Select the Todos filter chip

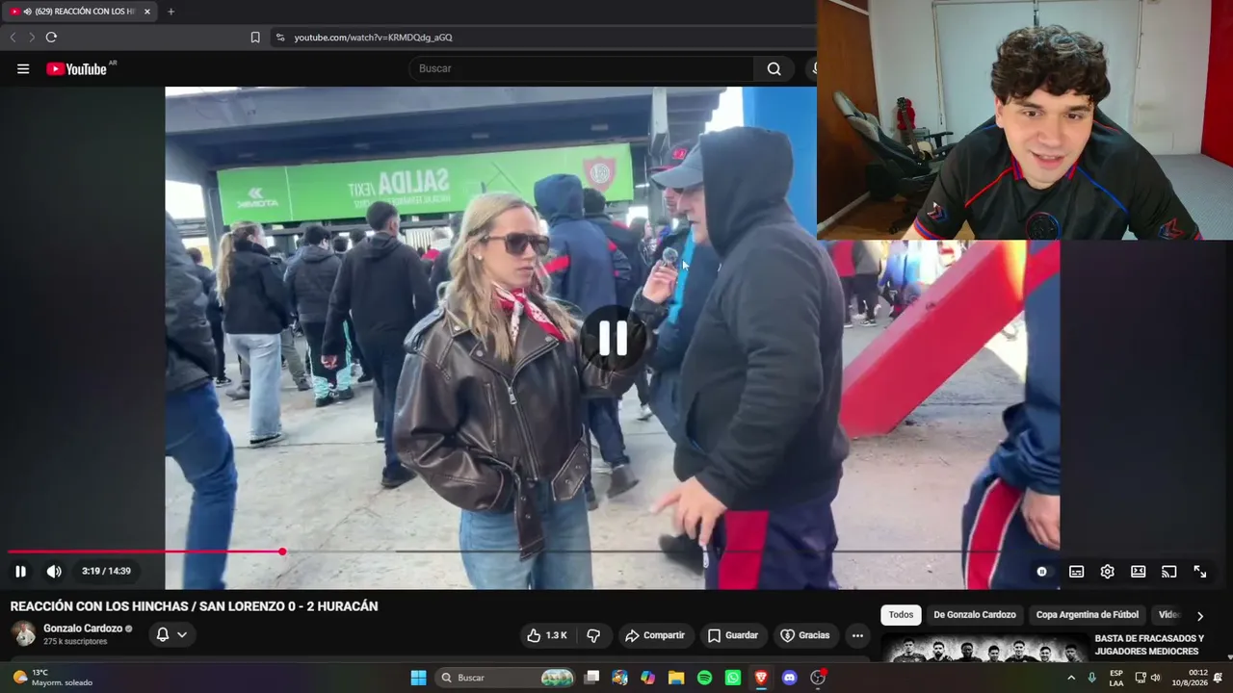(x=901, y=615)
